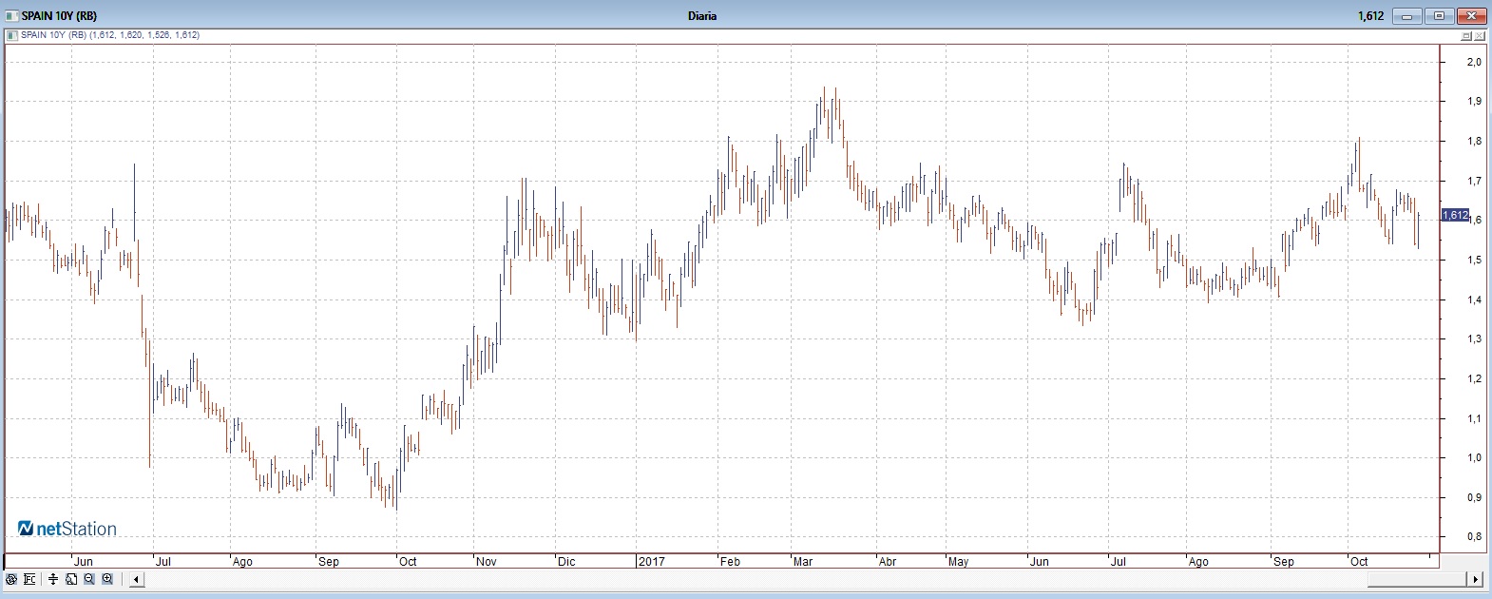Image resolution: width=1492 pixels, height=599 pixels.
Task: Click the page magnifier fit-view icon
Action: 71,579
